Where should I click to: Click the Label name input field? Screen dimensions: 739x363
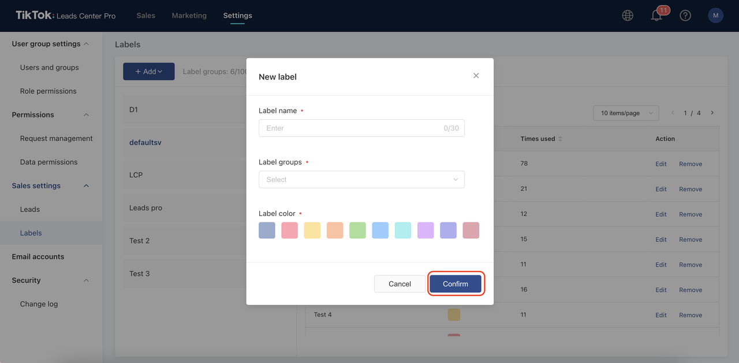(x=352, y=128)
